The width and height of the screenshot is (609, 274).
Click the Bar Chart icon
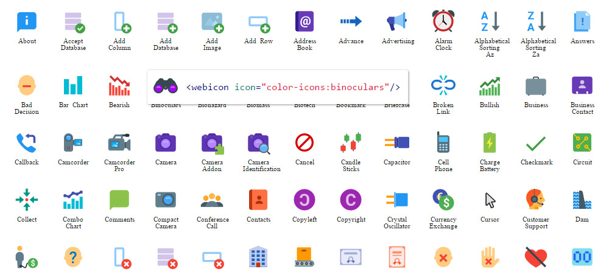tap(73, 85)
